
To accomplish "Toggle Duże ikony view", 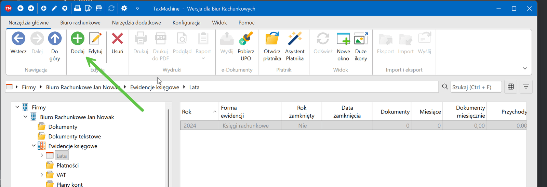I will 361,39.
